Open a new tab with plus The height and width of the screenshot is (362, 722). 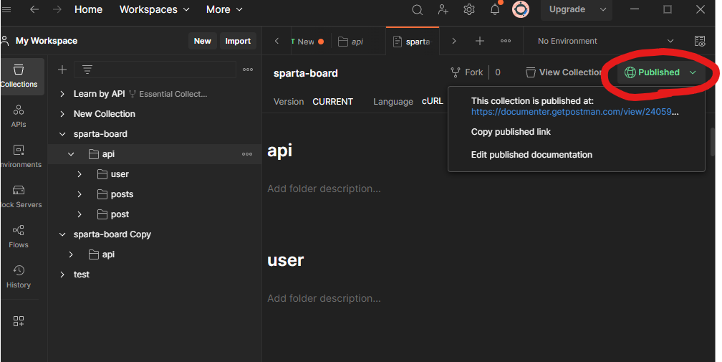(480, 41)
